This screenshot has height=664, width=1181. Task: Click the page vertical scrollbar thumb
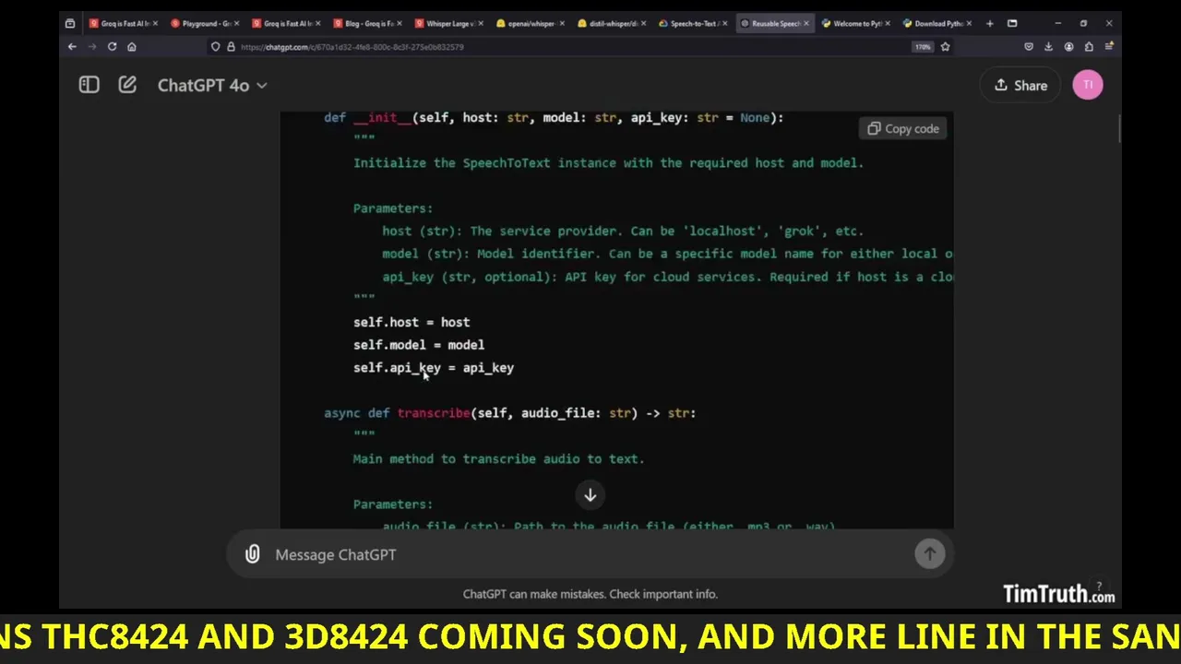[1118, 129]
